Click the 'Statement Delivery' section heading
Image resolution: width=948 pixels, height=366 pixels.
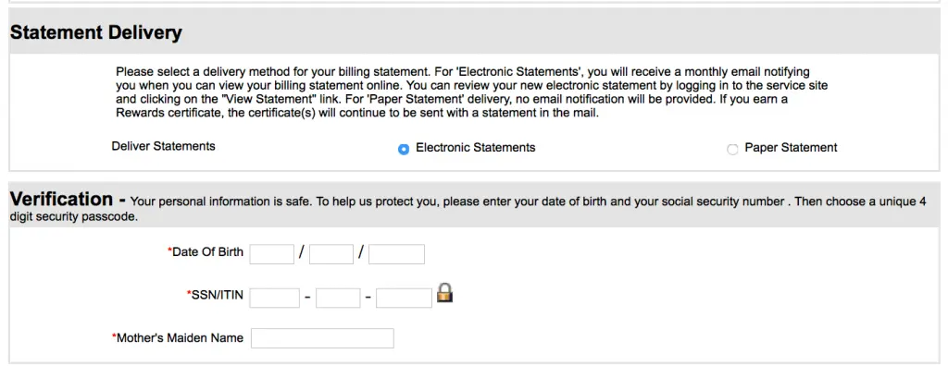pos(96,32)
